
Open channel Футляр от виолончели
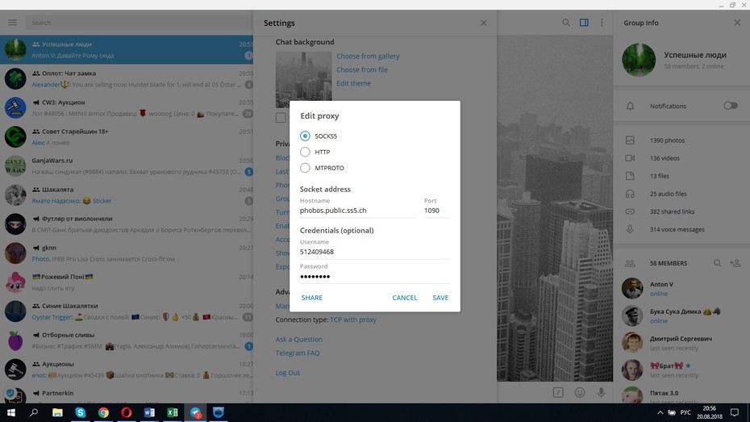pos(127,224)
